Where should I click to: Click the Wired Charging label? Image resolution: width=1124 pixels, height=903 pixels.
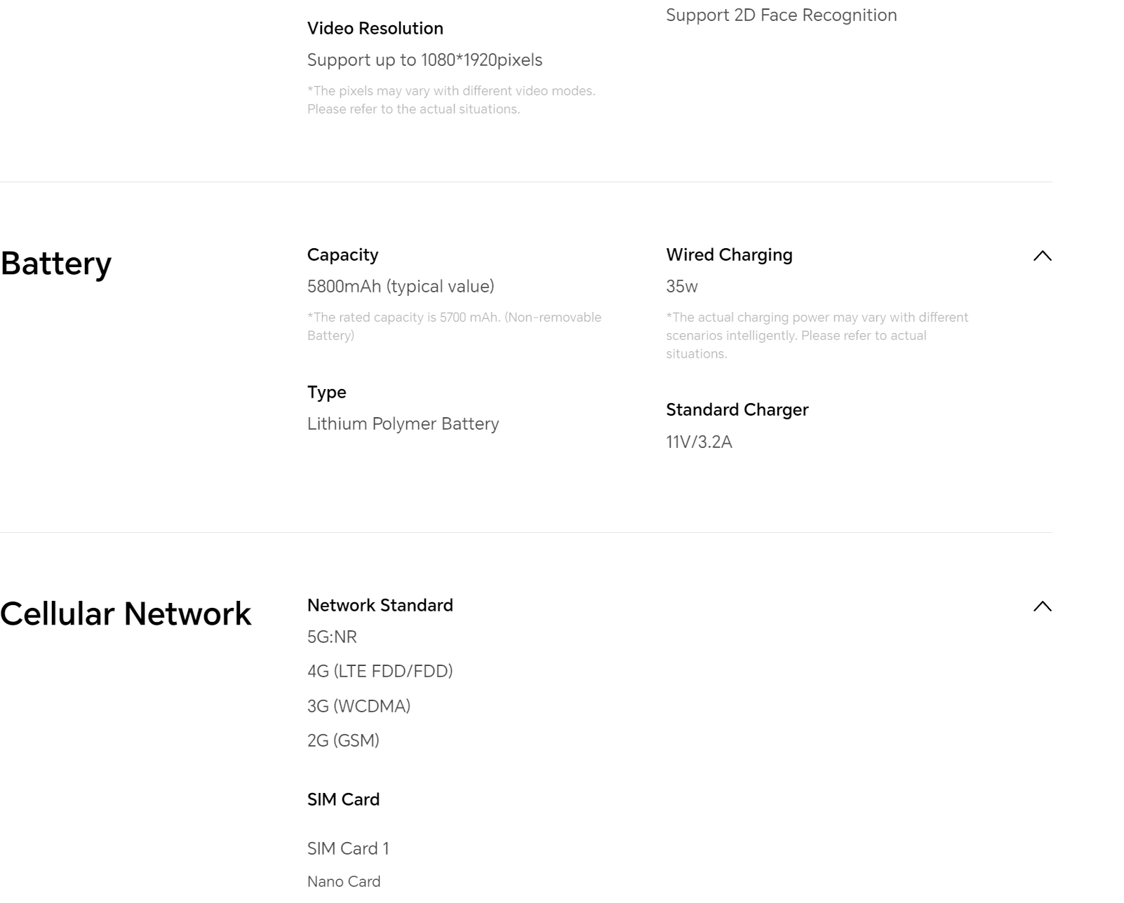(729, 255)
